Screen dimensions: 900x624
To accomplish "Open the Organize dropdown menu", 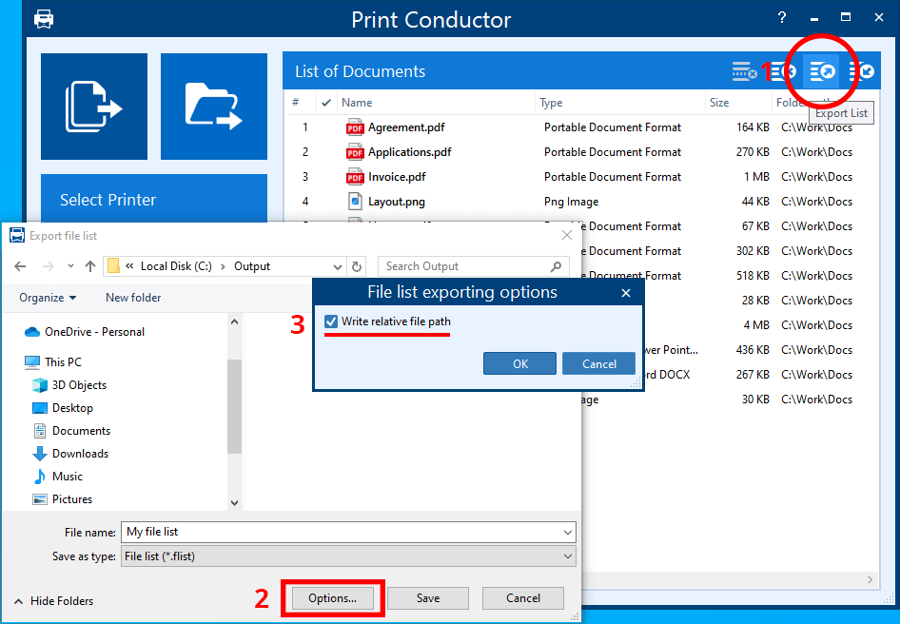I will tap(48, 298).
